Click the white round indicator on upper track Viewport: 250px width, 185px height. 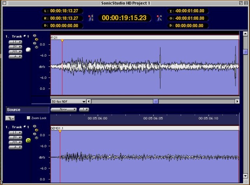pos(28,50)
